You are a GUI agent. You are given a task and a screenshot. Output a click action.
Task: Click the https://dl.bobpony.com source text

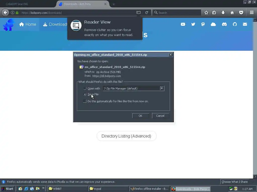pos(106,76)
